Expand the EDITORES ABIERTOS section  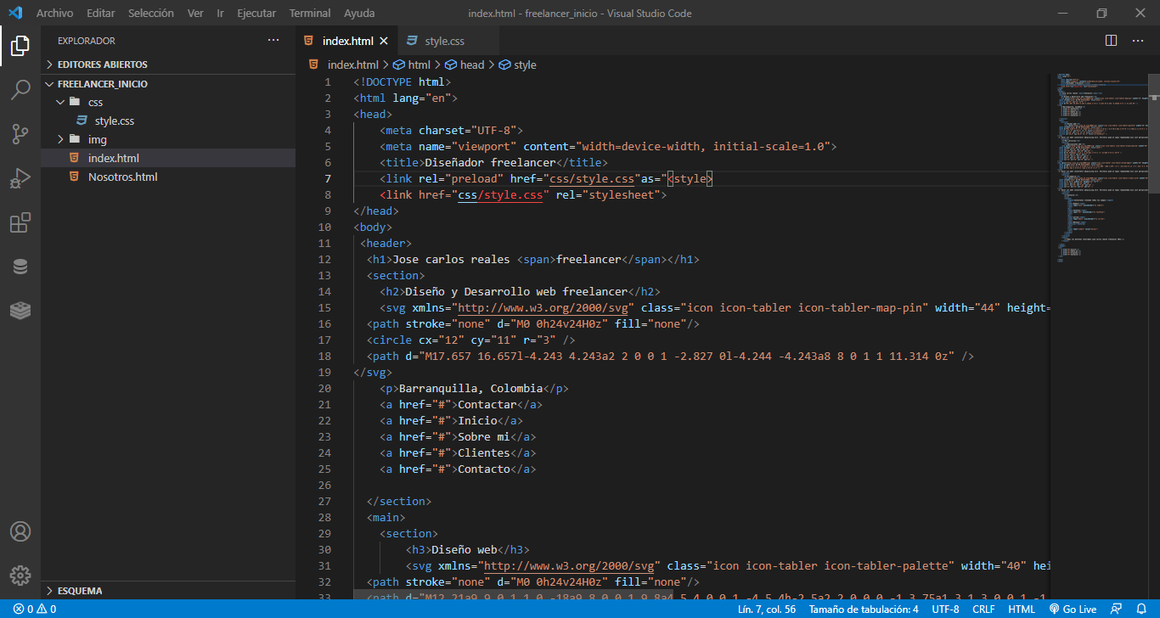pyautogui.click(x=168, y=65)
